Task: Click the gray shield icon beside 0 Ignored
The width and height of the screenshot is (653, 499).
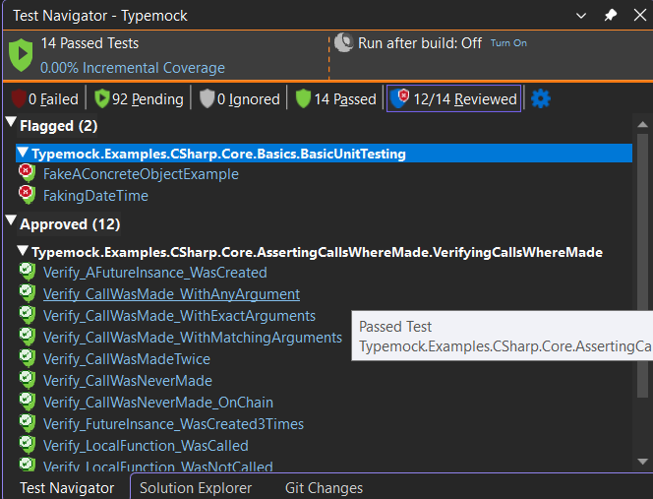Action: [207, 98]
